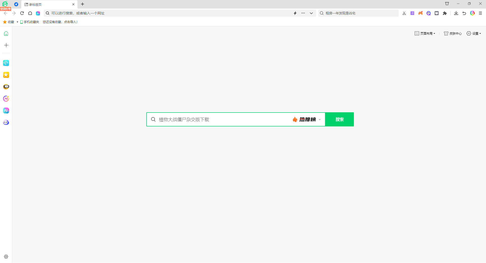486x263 pixels.
Task: Open the downloads manager
Action: [456, 13]
